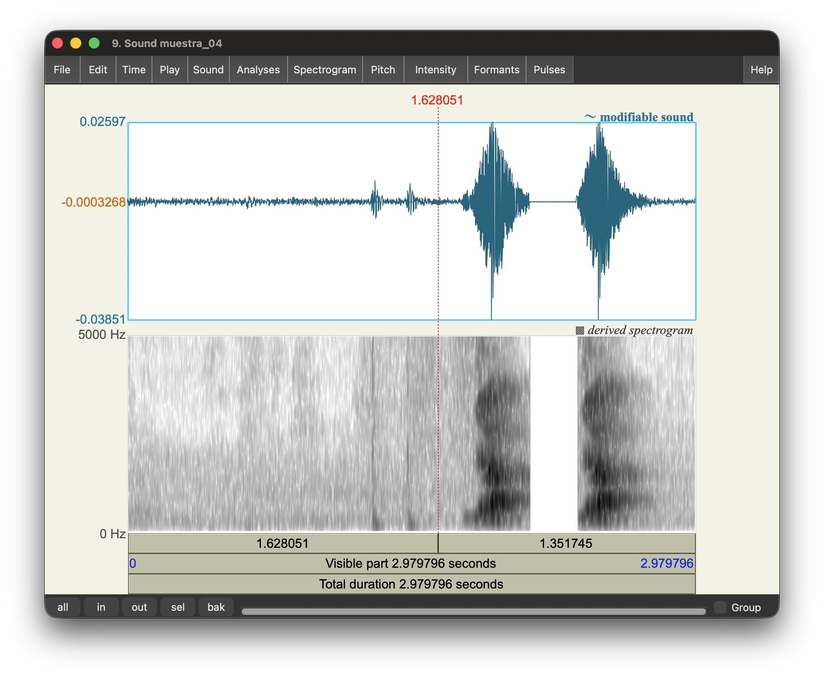Enable the Group checkbox
This screenshot has height=677, width=824.
click(720, 607)
